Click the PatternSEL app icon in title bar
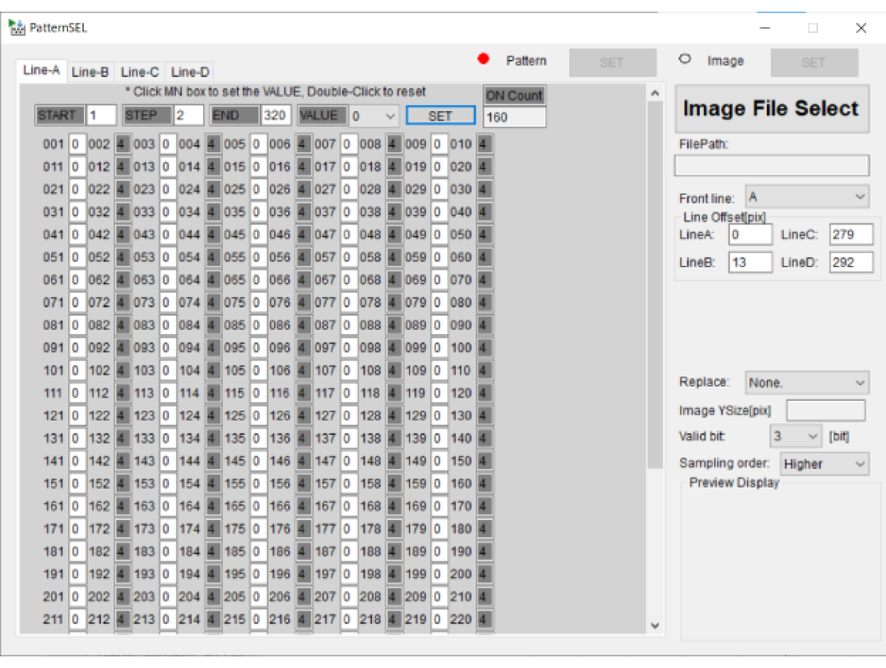 click(16, 28)
